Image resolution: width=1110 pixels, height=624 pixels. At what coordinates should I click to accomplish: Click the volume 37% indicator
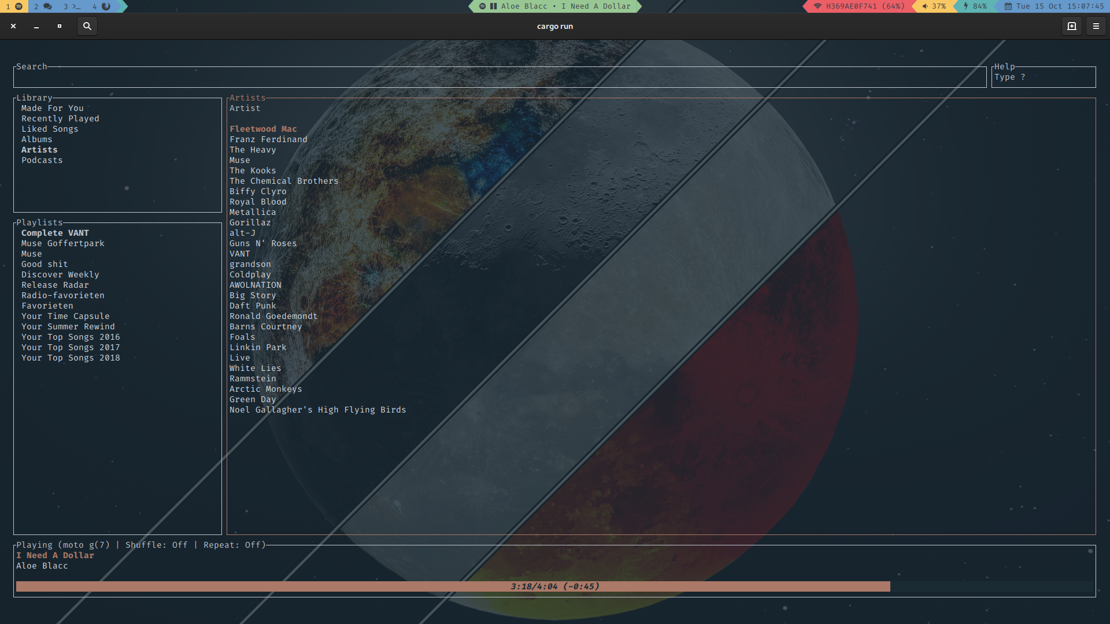934,6
